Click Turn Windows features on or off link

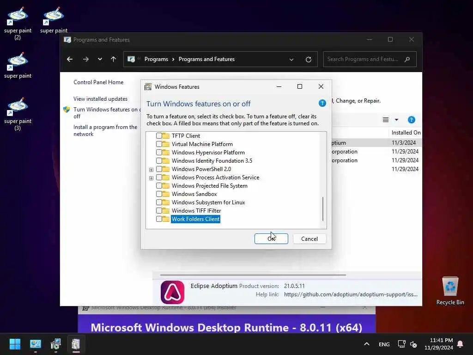click(x=107, y=113)
